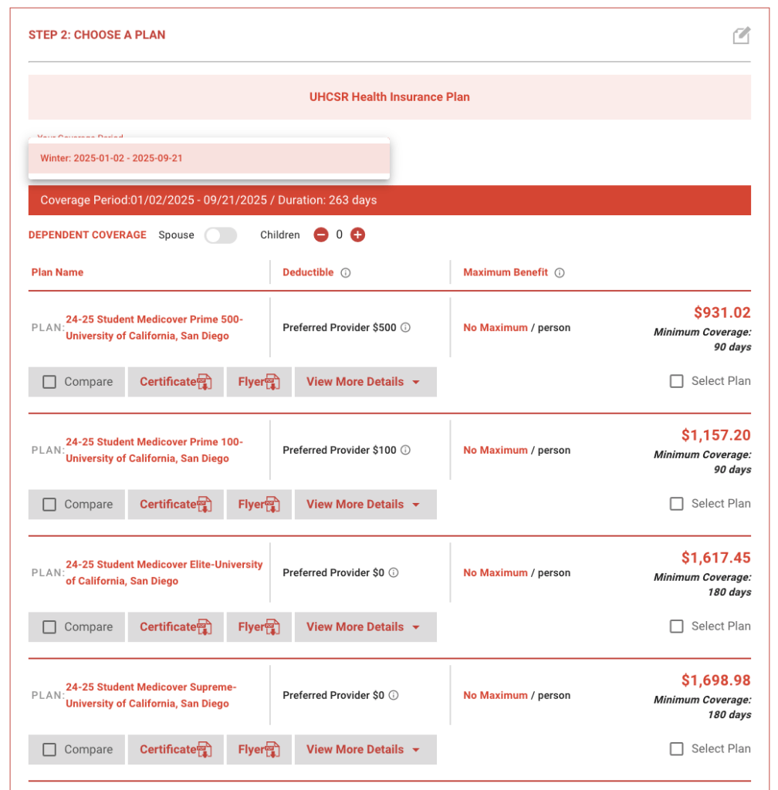Open info icon beside Preferred Provider $100
The image size is (778, 790).
(405, 450)
